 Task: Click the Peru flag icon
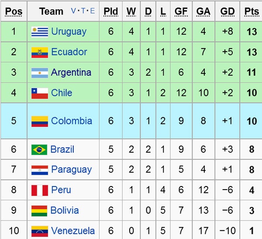40,190
